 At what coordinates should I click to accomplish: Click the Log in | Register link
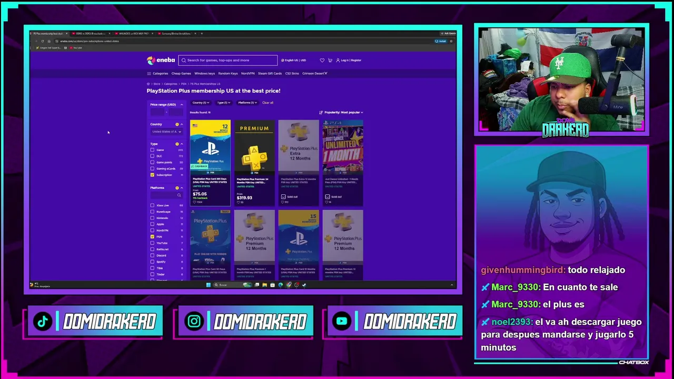(351, 60)
